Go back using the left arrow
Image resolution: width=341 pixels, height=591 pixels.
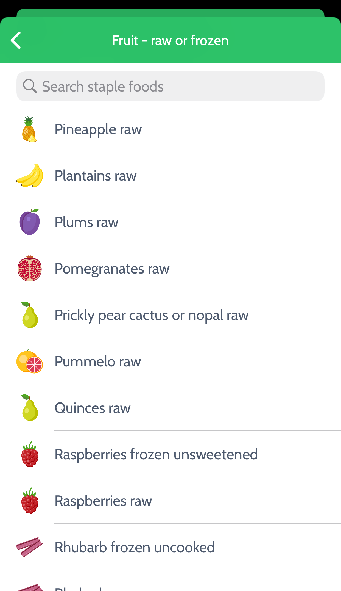(16, 40)
